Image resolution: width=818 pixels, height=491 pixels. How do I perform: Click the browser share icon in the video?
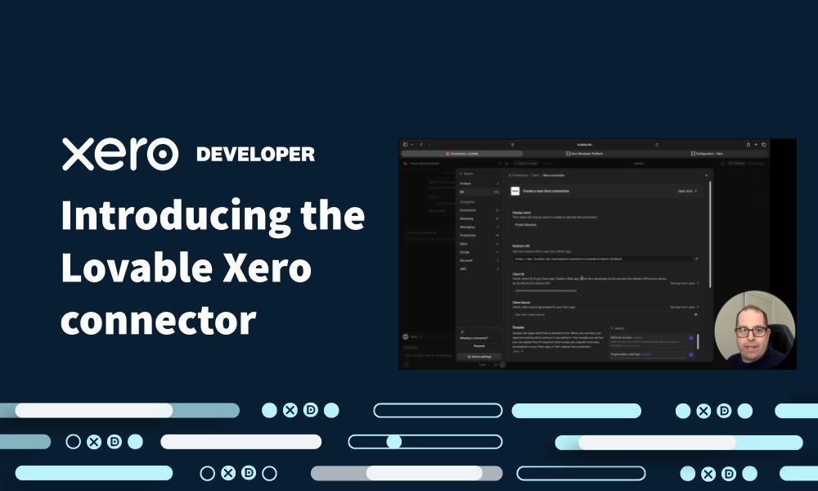pyautogui.click(x=748, y=145)
